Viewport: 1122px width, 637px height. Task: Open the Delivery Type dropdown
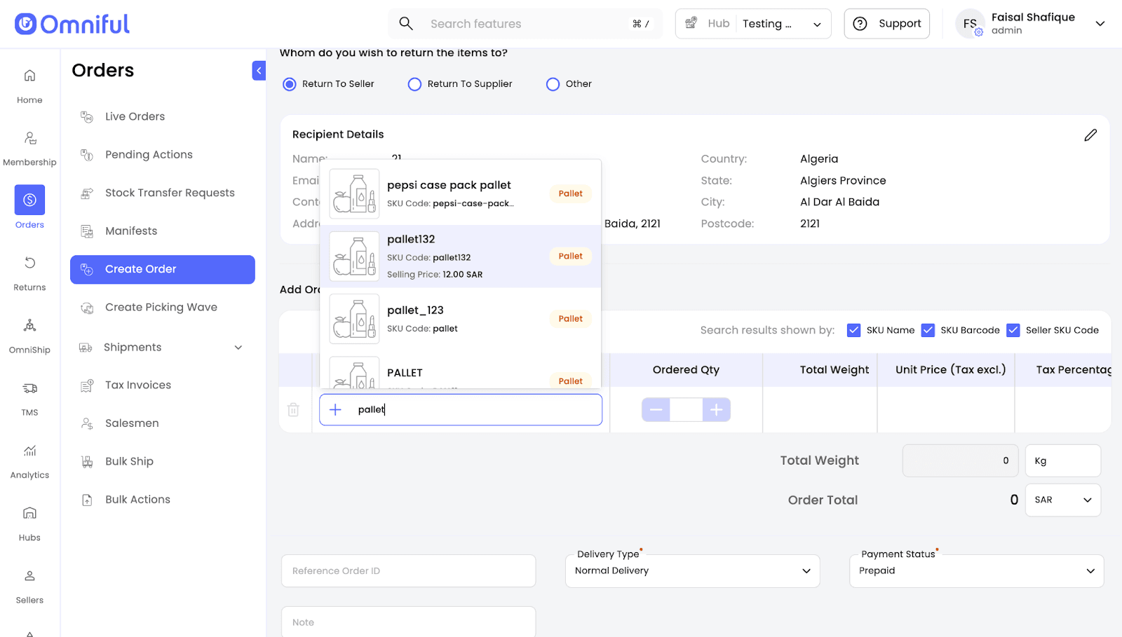692,571
